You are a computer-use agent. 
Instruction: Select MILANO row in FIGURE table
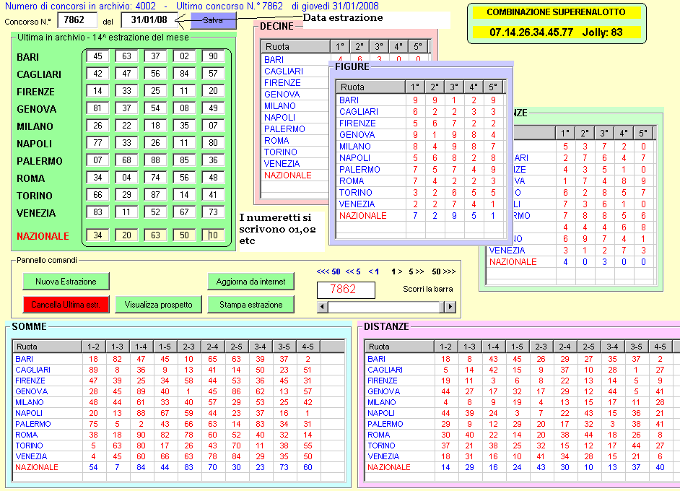click(x=421, y=146)
